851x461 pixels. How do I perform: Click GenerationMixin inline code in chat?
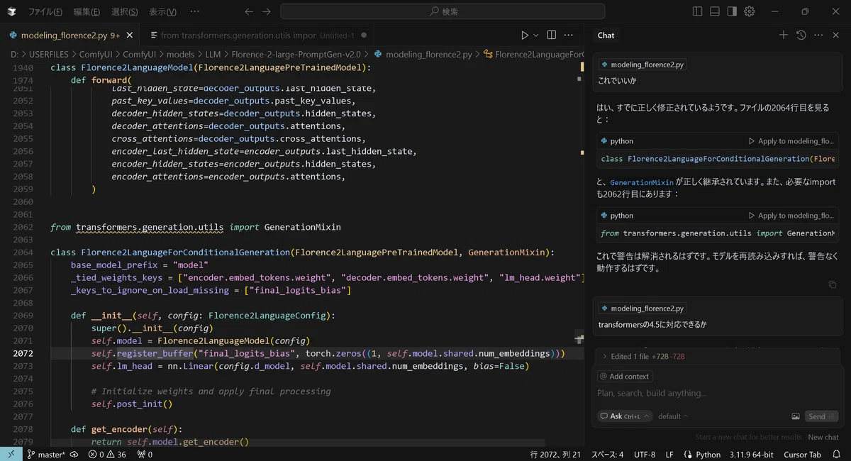pos(640,182)
